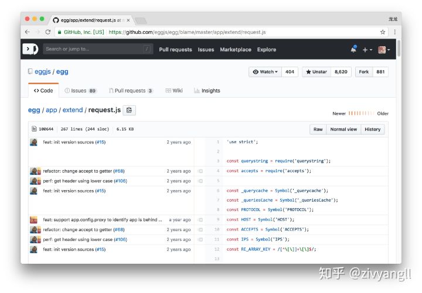
Task: Close the egg/app/extend/request.js browser tab
Action: pos(128,20)
